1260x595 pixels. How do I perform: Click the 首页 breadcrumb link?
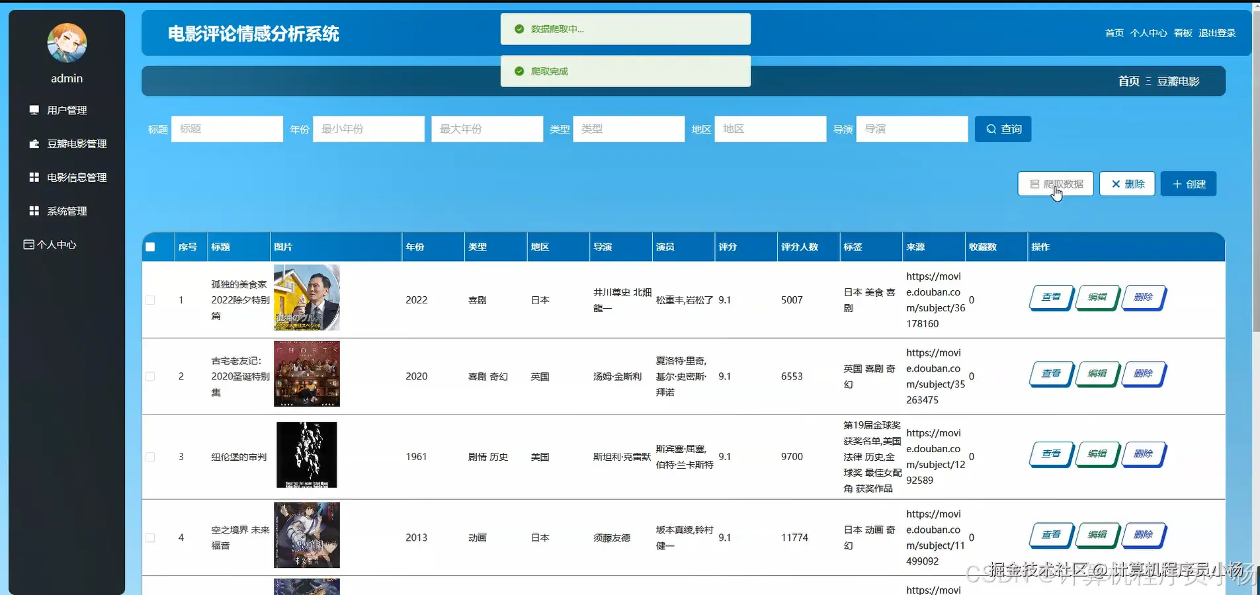click(x=1129, y=81)
